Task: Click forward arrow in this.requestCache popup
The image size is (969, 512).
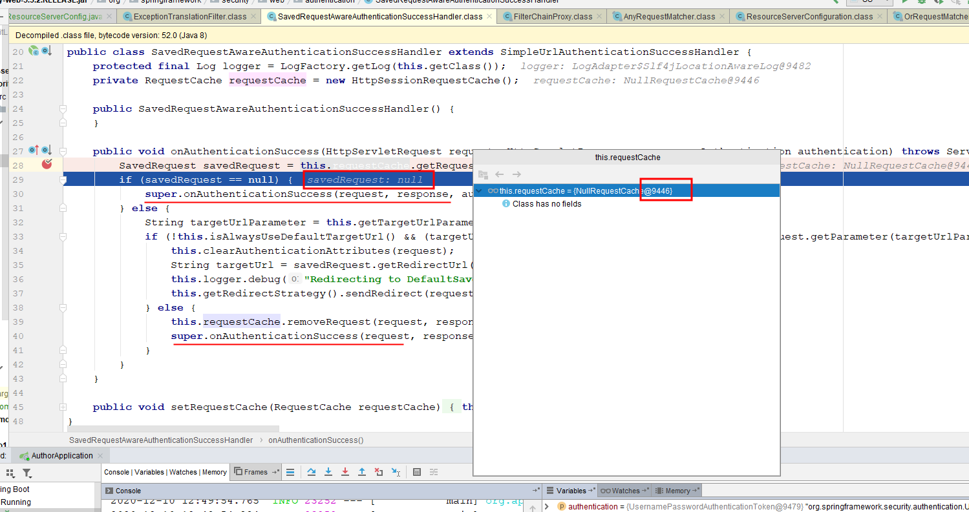Action: [516, 174]
